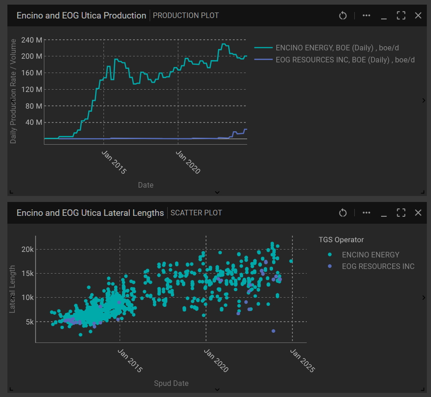Viewport: 431px width, 397px height.
Task: Select the isolated EOG point below 5k lateral length
Action: point(273,331)
